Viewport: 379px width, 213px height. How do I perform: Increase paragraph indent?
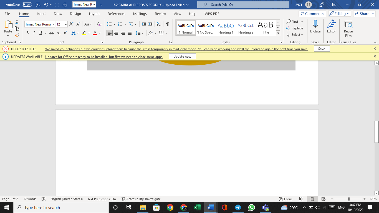(x=150, y=24)
